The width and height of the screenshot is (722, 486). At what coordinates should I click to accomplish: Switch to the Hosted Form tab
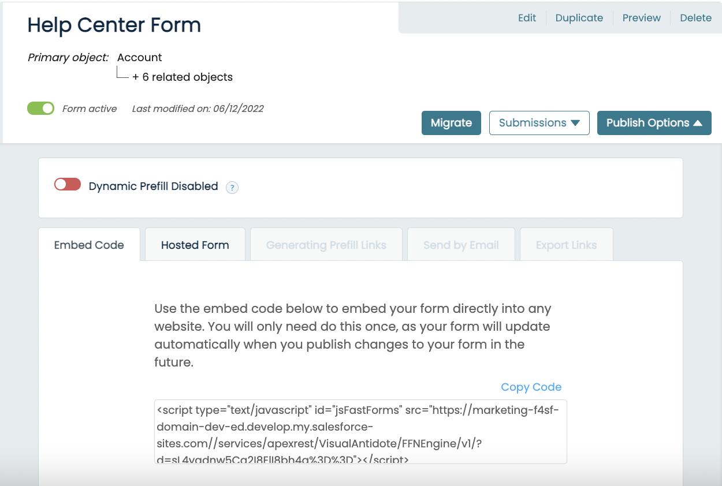click(x=195, y=245)
